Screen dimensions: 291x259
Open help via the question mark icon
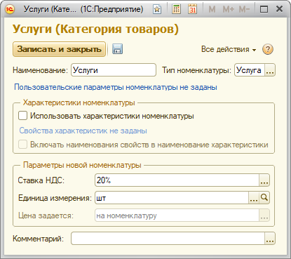268,49
